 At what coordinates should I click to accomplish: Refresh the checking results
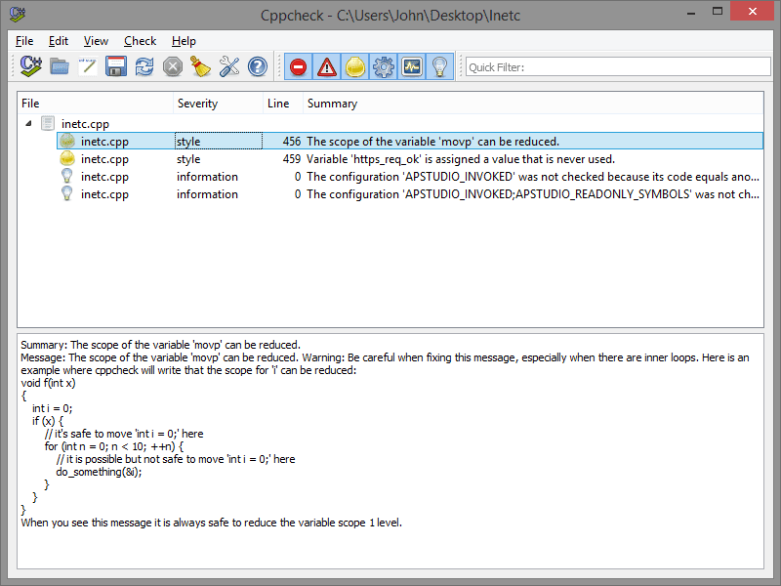click(144, 65)
